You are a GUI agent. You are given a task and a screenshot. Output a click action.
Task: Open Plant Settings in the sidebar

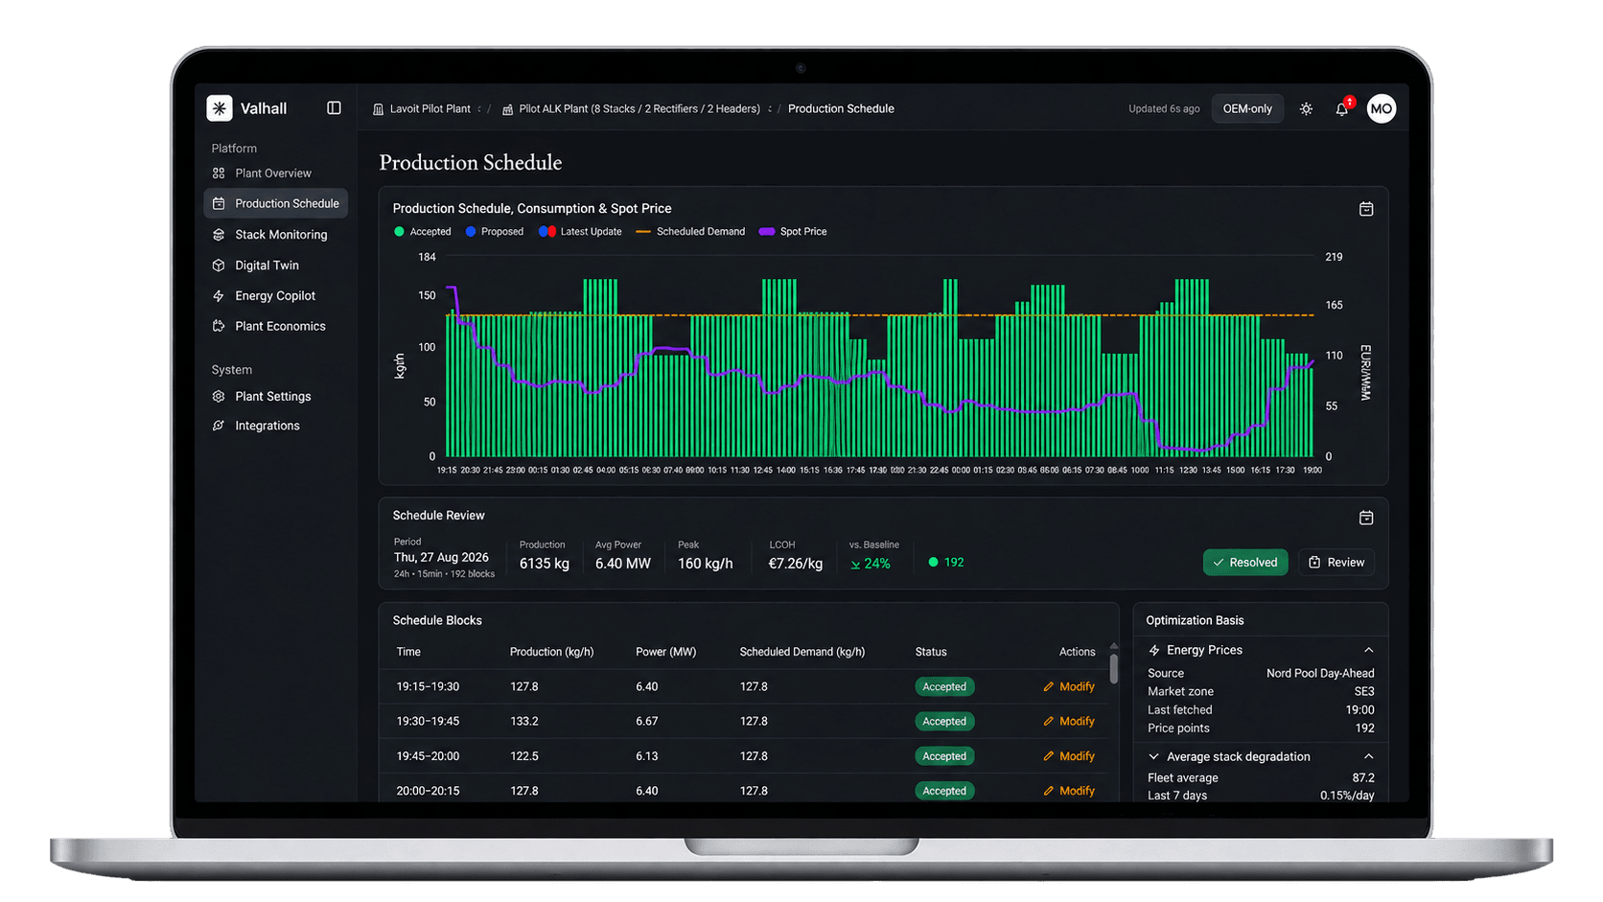pos(262,396)
